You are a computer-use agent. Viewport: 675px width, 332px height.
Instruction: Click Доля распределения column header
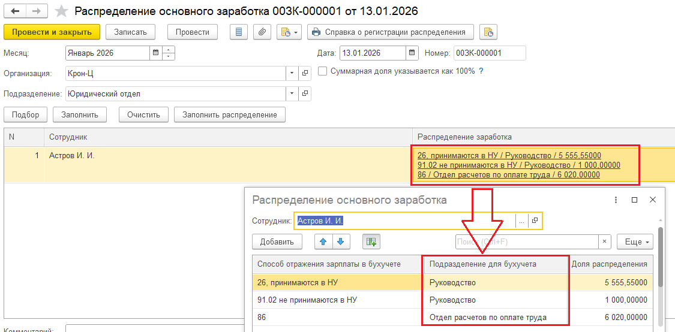(610, 264)
